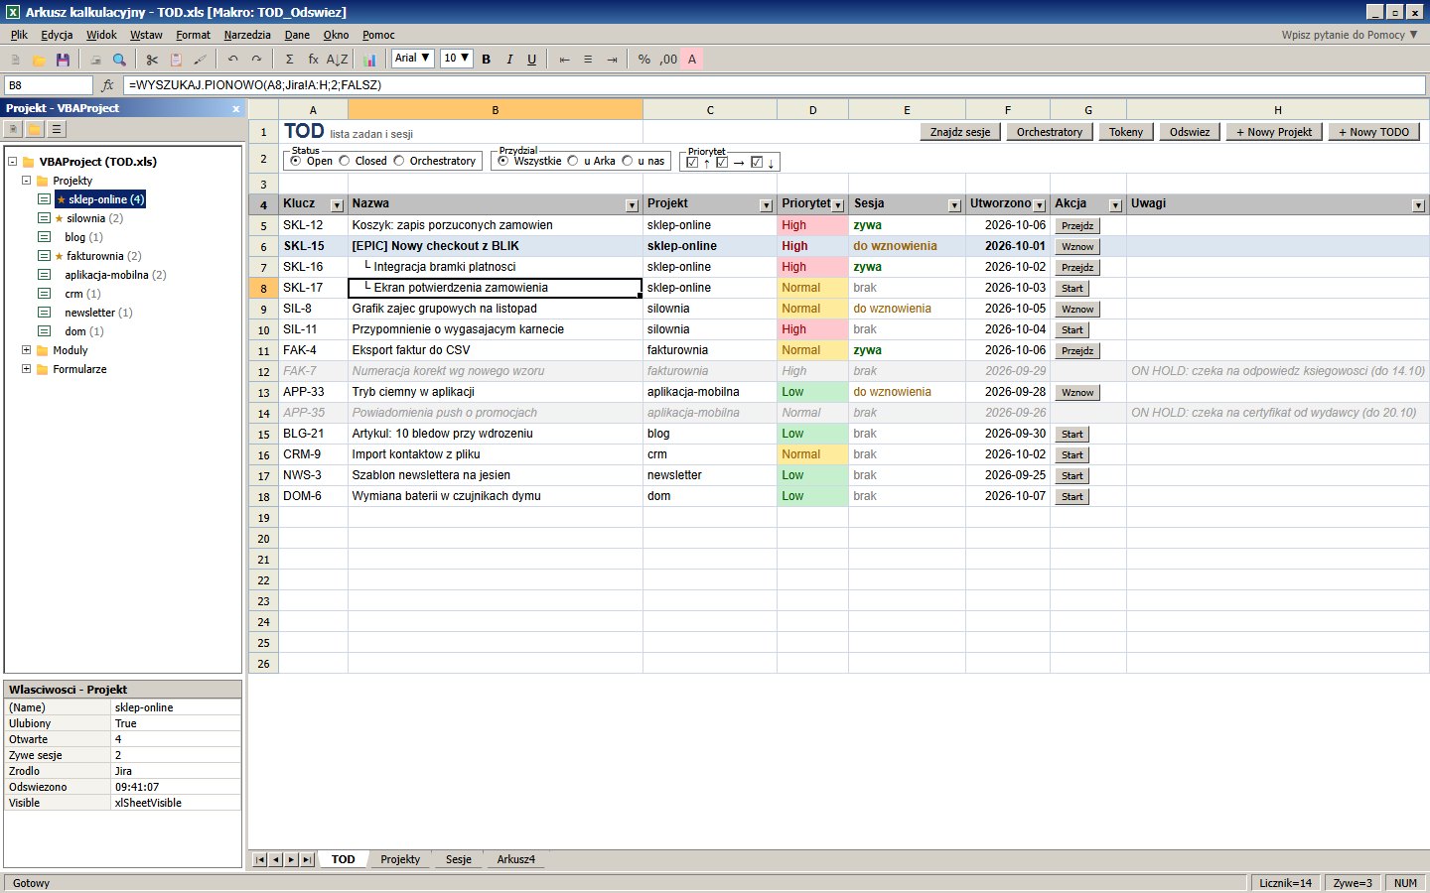Switch to the Projekty sheet tab
1430x893 pixels.
tap(400, 859)
